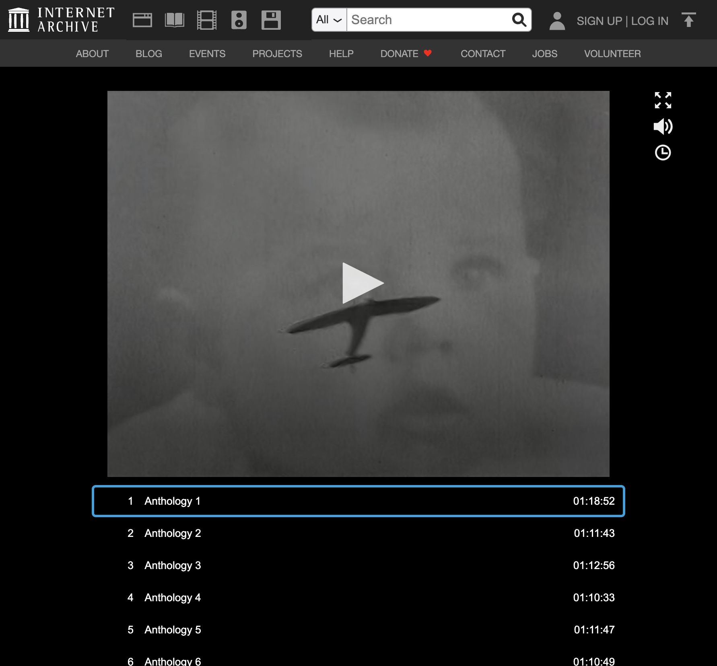Open the Audio speaker icon
This screenshot has width=717, height=666.
239,20
